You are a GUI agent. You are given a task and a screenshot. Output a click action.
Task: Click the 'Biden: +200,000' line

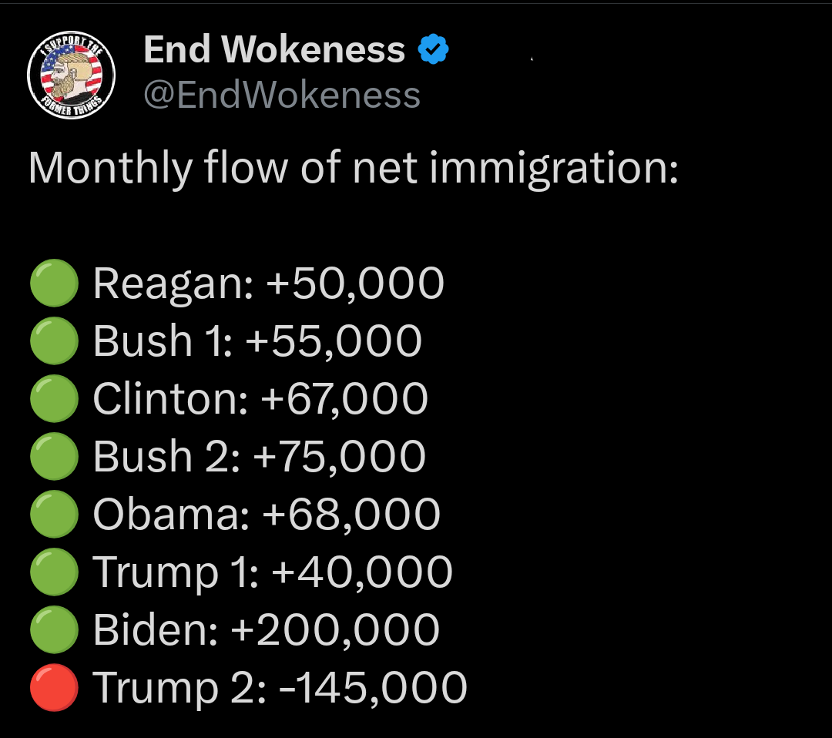click(x=267, y=630)
